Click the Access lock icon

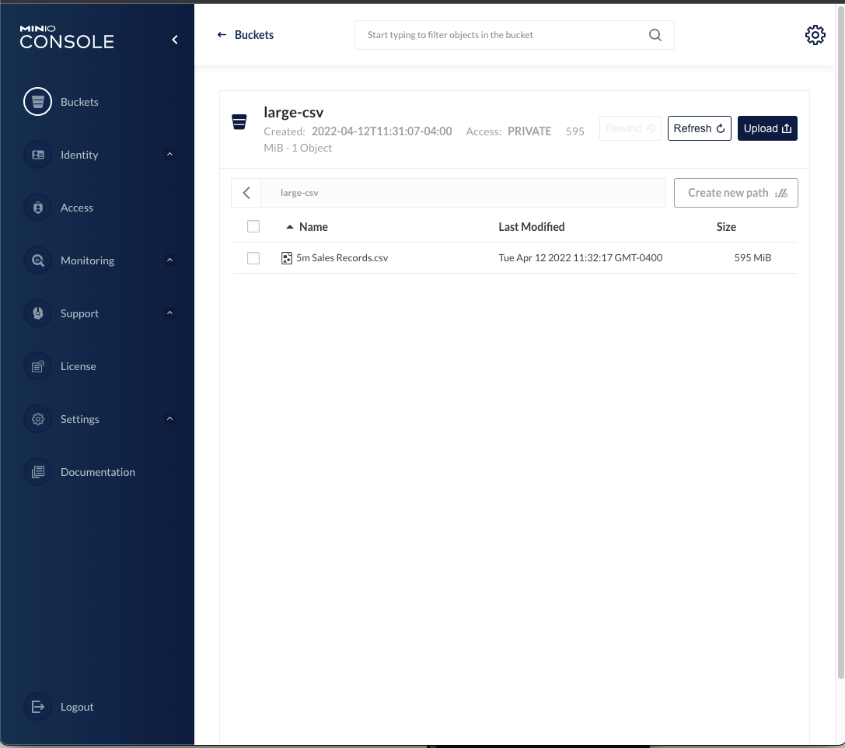tap(37, 208)
